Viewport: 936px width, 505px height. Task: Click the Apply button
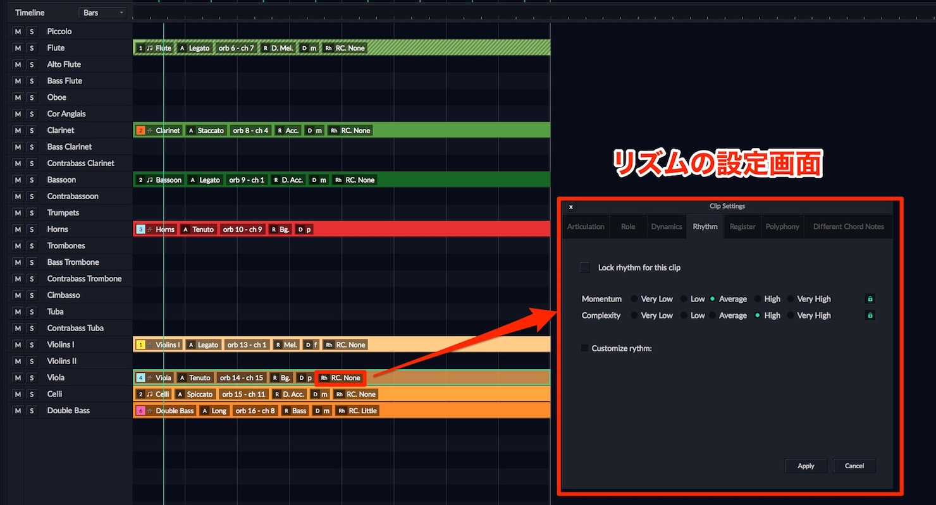tap(806, 466)
